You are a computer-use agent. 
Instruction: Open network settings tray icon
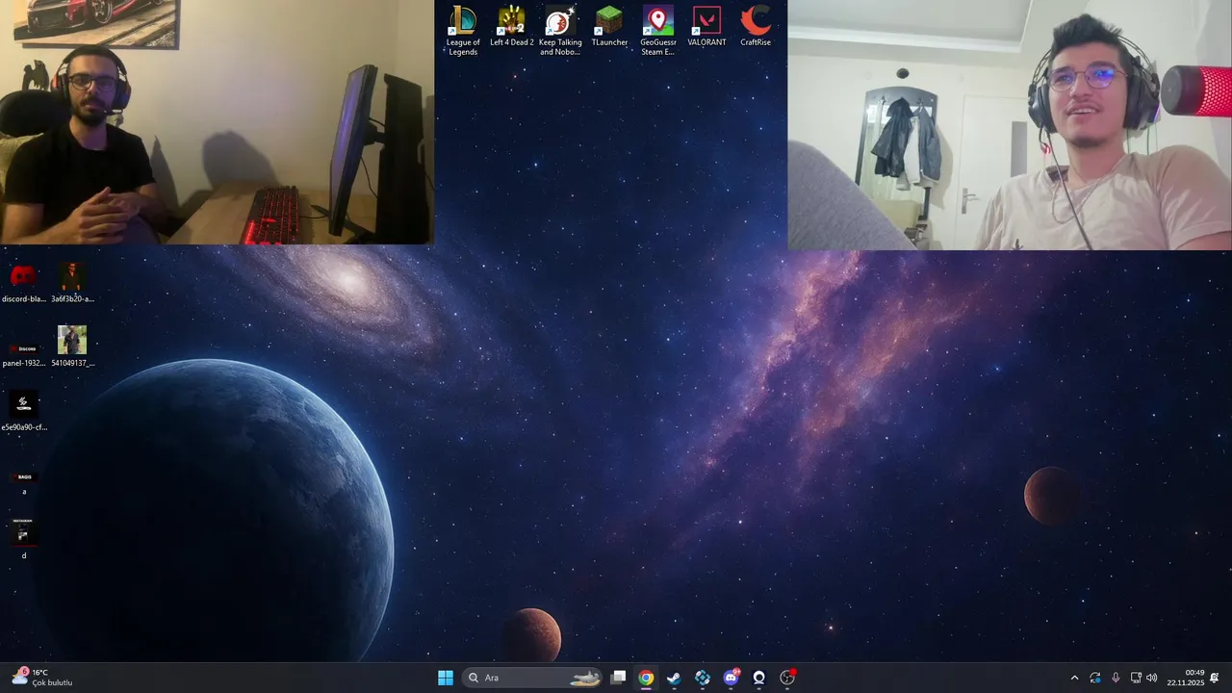point(1136,678)
